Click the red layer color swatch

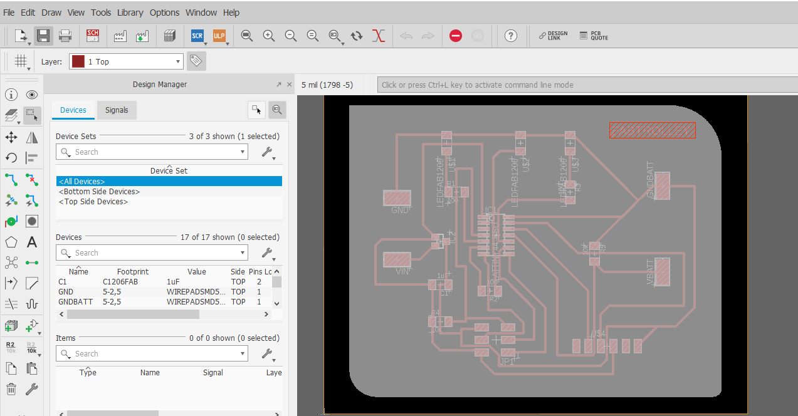coord(78,61)
